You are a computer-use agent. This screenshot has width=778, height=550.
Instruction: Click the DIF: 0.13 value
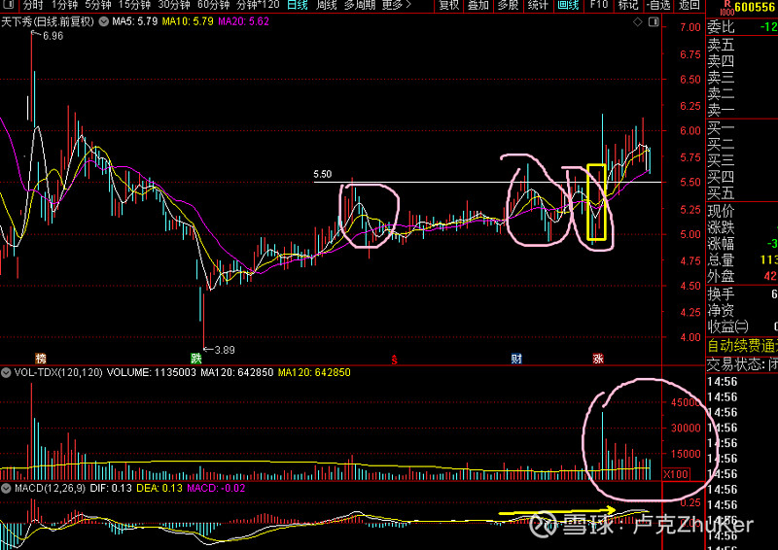111,489
